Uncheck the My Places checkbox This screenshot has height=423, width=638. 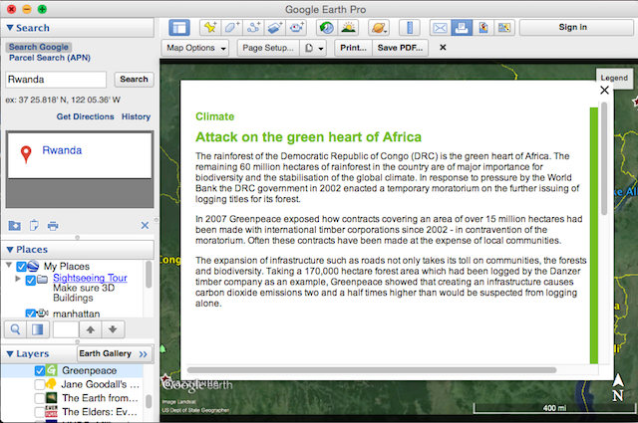[x=21, y=267]
